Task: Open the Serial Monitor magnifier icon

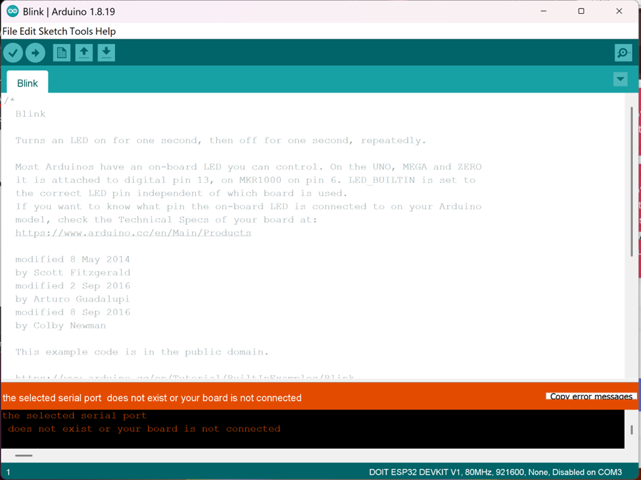Action: click(x=623, y=53)
